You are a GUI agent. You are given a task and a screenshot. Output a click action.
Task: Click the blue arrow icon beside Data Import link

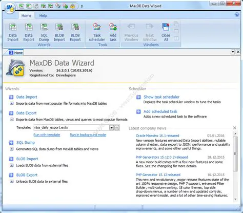click(x=11, y=97)
